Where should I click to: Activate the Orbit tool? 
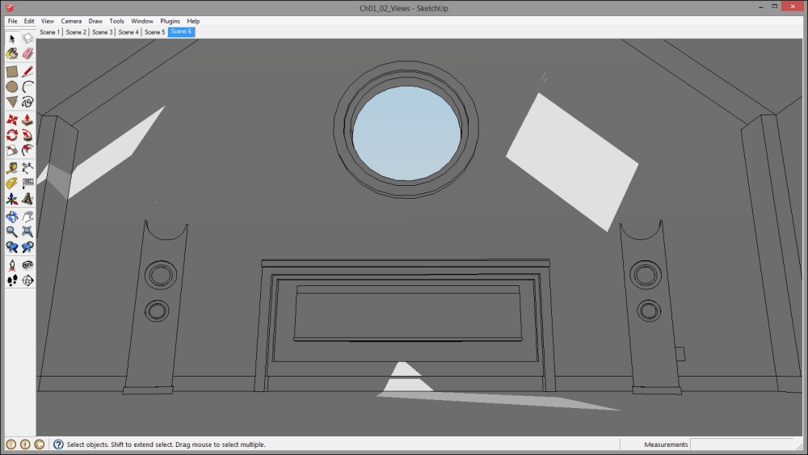pyautogui.click(x=12, y=217)
